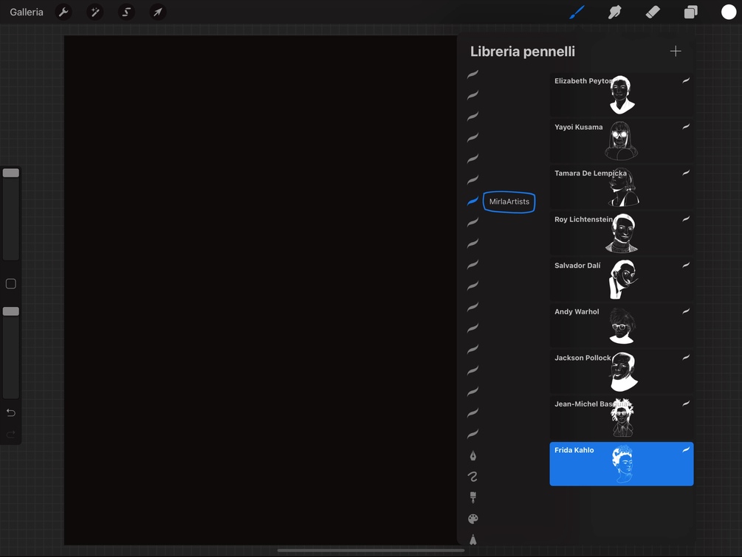Add a new brush with plus button
742x557 pixels.
pyautogui.click(x=676, y=51)
